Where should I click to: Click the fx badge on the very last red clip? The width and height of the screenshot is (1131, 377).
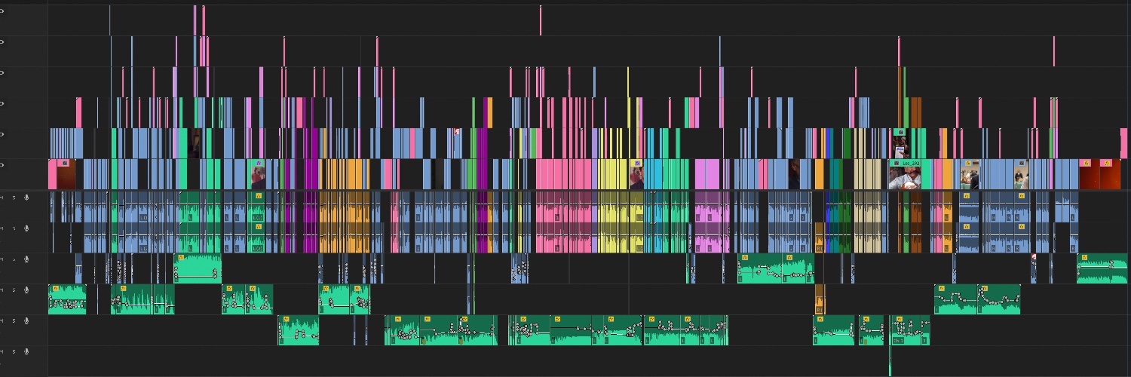point(1107,163)
